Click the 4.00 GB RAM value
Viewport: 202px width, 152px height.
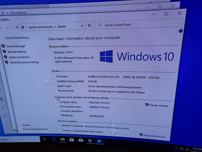(92, 81)
